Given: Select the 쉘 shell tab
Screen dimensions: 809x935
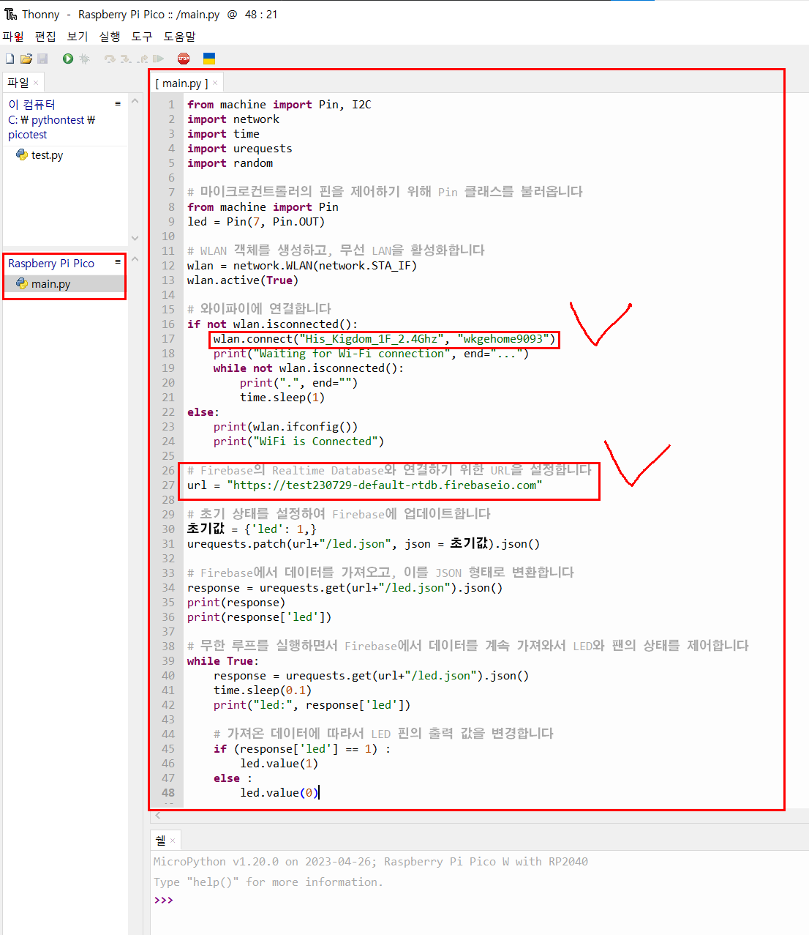Looking at the screenshot, I should click(x=160, y=841).
